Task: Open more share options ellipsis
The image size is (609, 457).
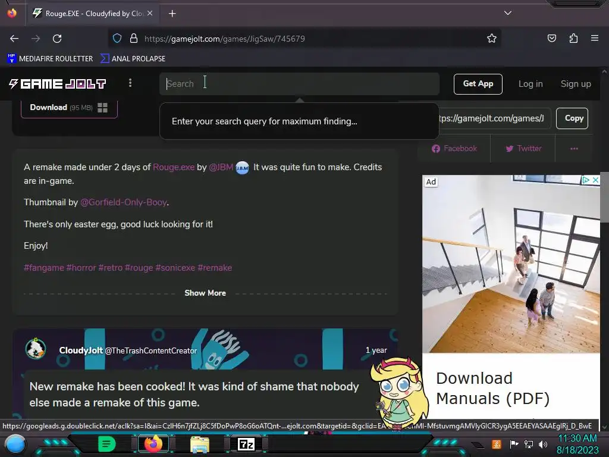Action: (574, 148)
